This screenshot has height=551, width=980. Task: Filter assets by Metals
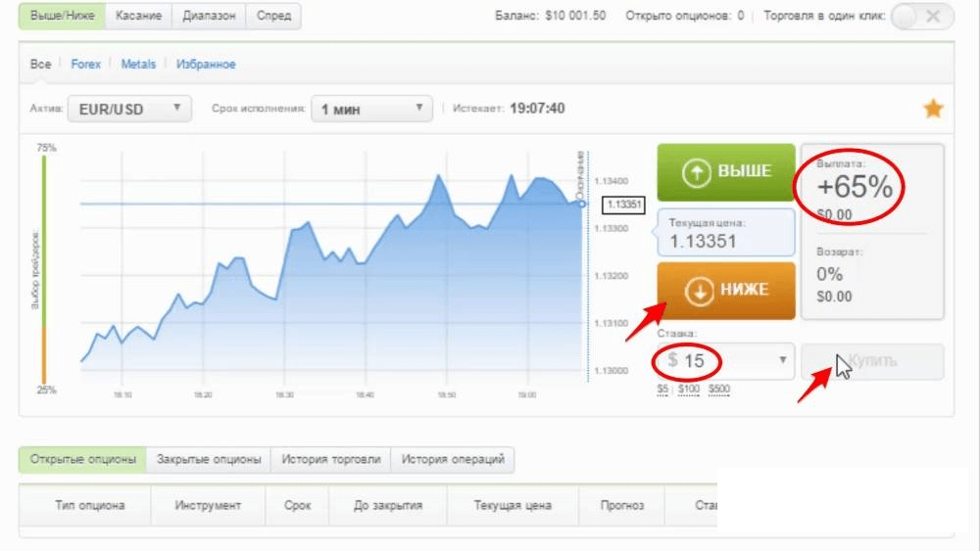tap(138, 65)
